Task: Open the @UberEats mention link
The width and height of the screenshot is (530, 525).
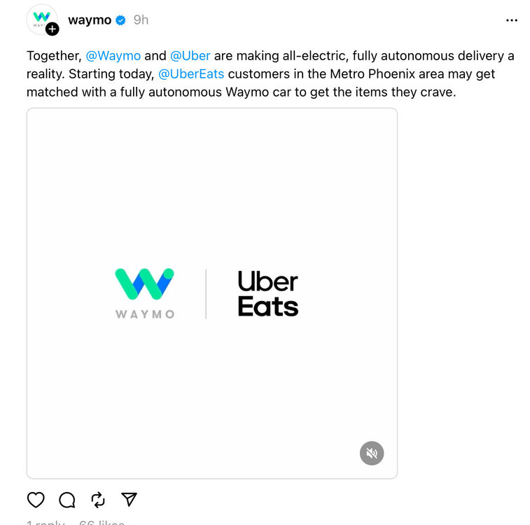Action: coord(191,74)
